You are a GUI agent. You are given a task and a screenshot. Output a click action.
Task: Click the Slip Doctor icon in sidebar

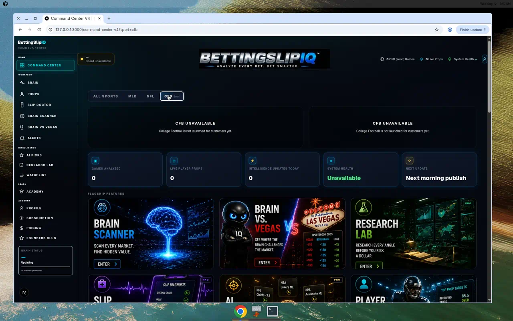[x=22, y=105]
